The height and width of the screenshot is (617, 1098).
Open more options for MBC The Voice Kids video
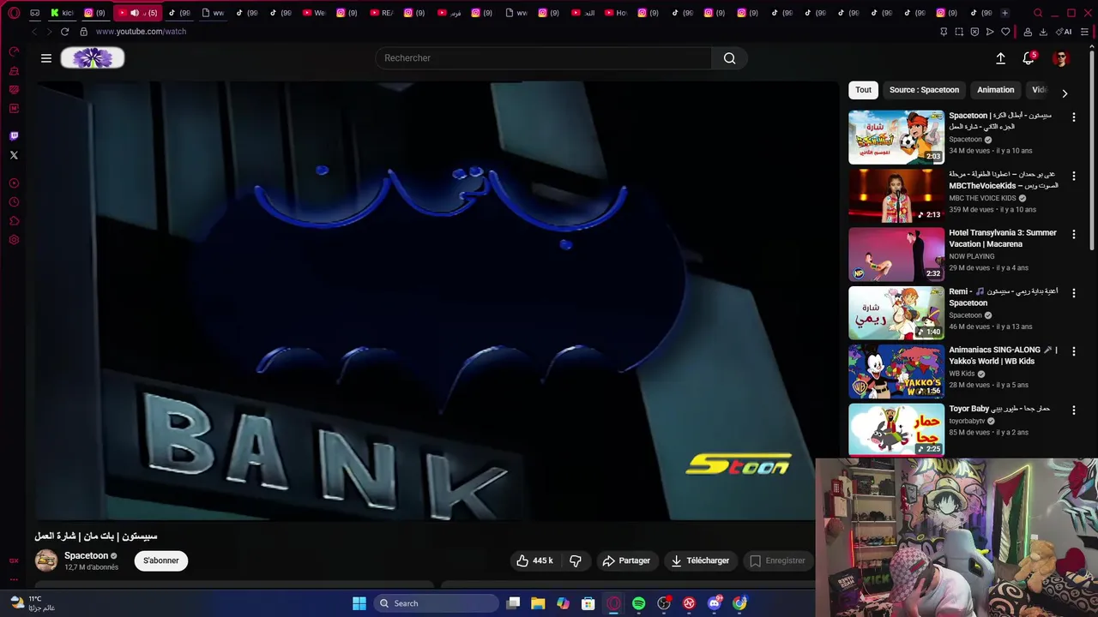coord(1073,176)
